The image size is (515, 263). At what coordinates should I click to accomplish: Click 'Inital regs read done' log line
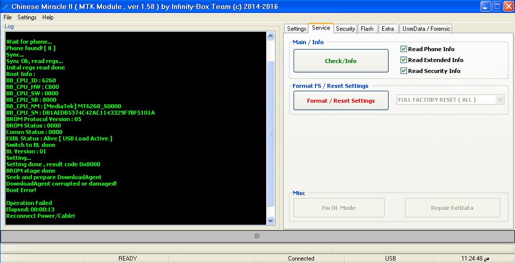tap(35, 67)
